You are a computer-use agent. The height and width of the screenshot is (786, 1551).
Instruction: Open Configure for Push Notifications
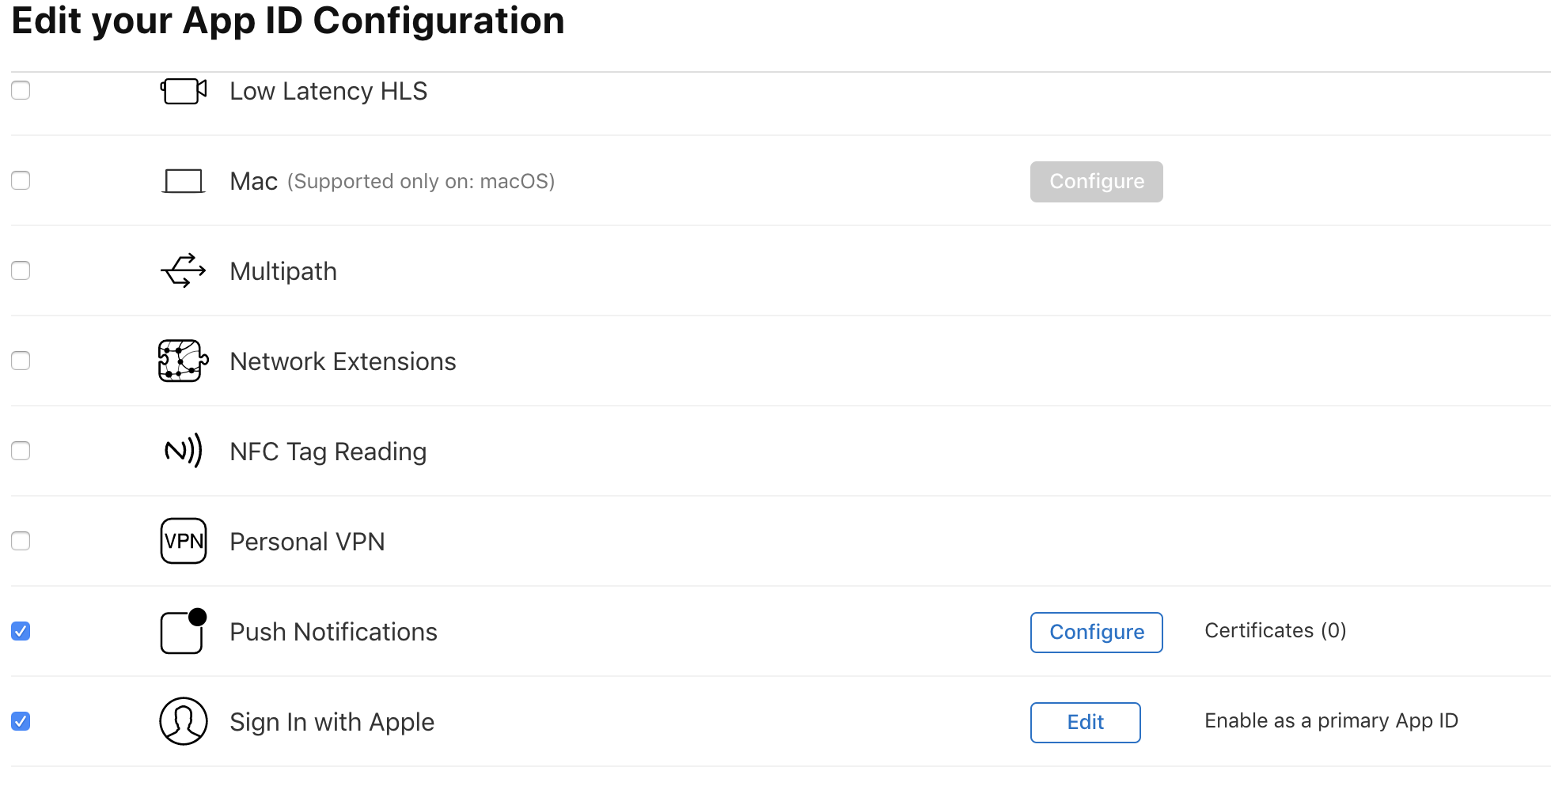pyautogui.click(x=1097, y=633)
